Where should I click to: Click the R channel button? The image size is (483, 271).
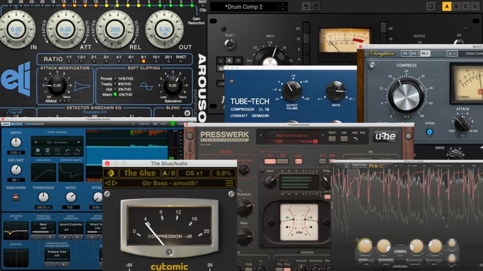tap(238, 60)
